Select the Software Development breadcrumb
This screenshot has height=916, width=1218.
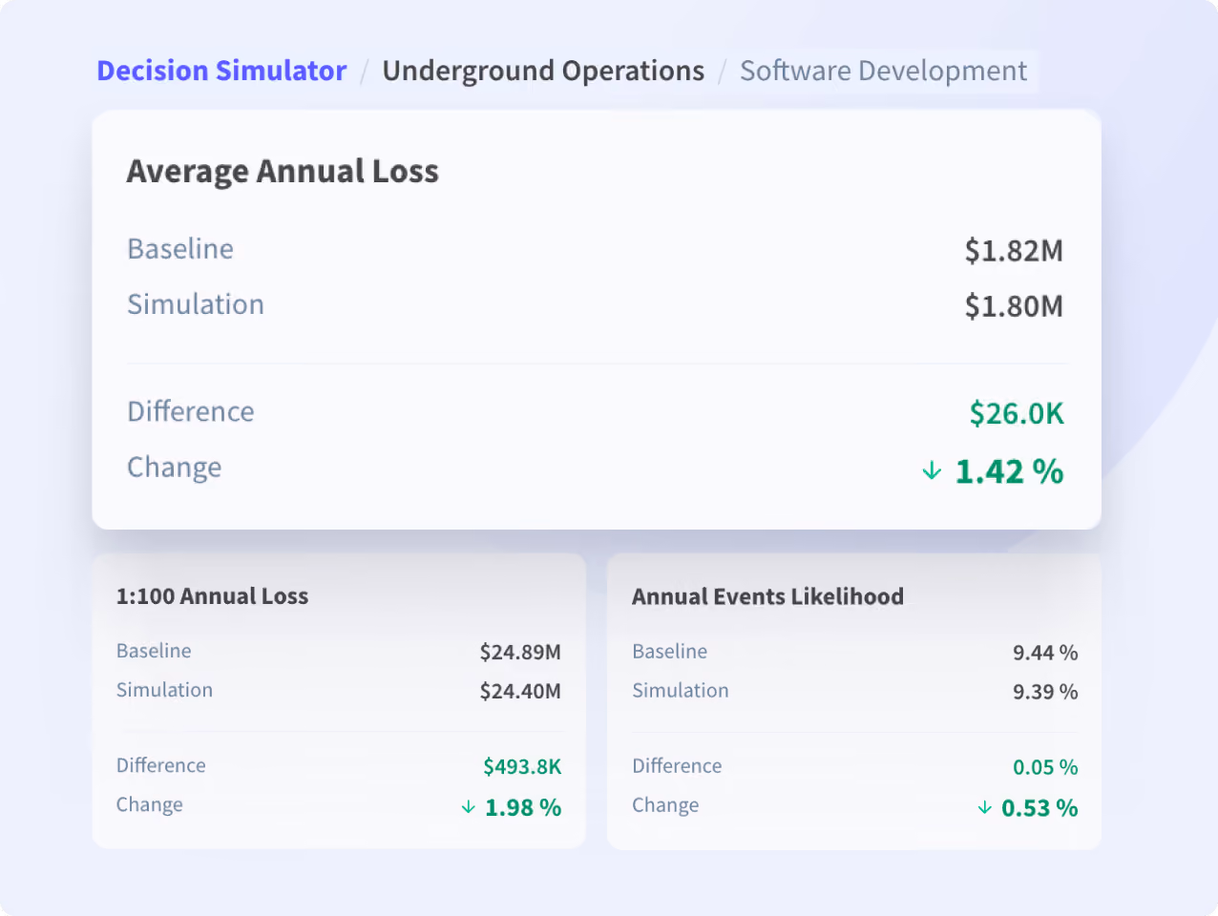pyautogui.click(x=883, y=72)
